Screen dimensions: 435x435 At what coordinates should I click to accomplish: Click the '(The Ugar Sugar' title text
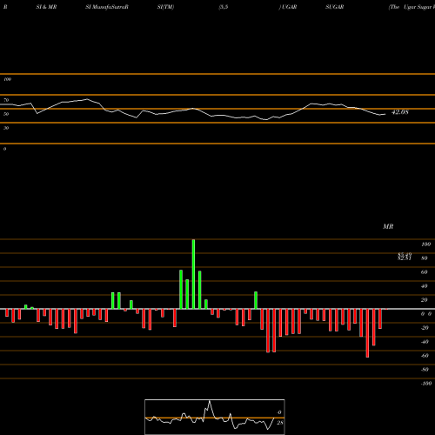click(412, 7)
